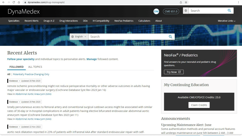Click remote ischemic preconditioning alert text
242x136 pixels.
point(79,88)
